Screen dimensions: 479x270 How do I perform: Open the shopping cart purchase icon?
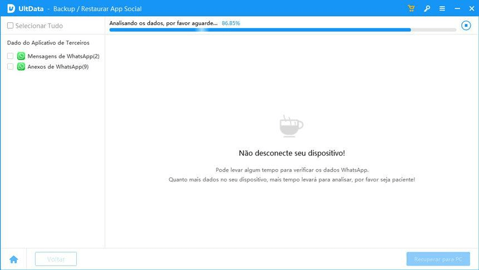tap(411, 8)
